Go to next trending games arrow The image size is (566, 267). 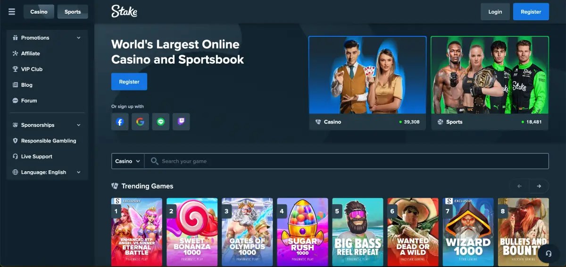point(539,186)
